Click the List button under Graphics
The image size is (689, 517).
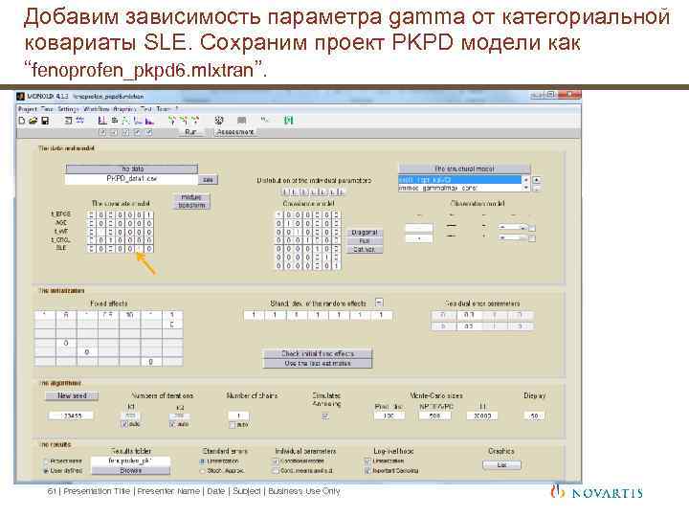501,464
